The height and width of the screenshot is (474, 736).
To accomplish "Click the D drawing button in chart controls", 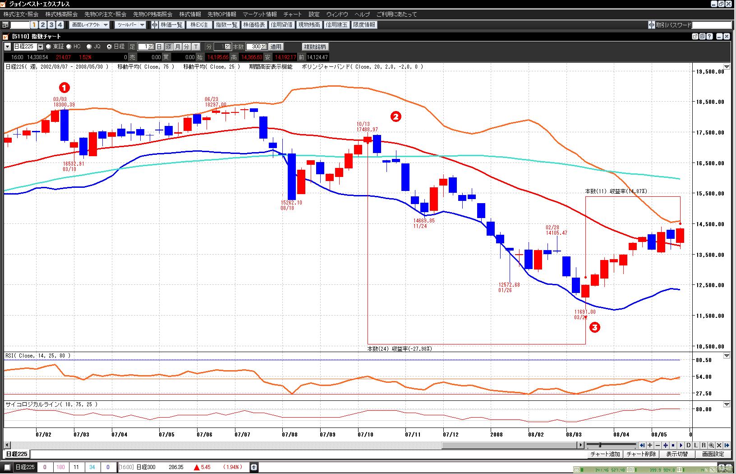I will click(688, 445).
